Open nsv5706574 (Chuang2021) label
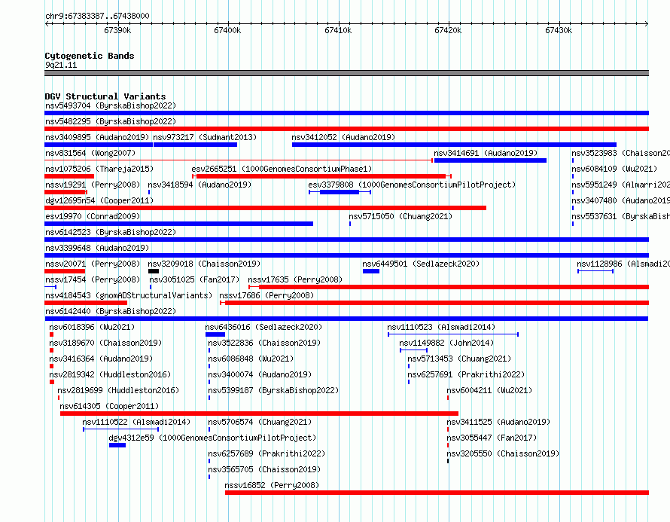Screen dimensions: 670x522 (260, 422)
